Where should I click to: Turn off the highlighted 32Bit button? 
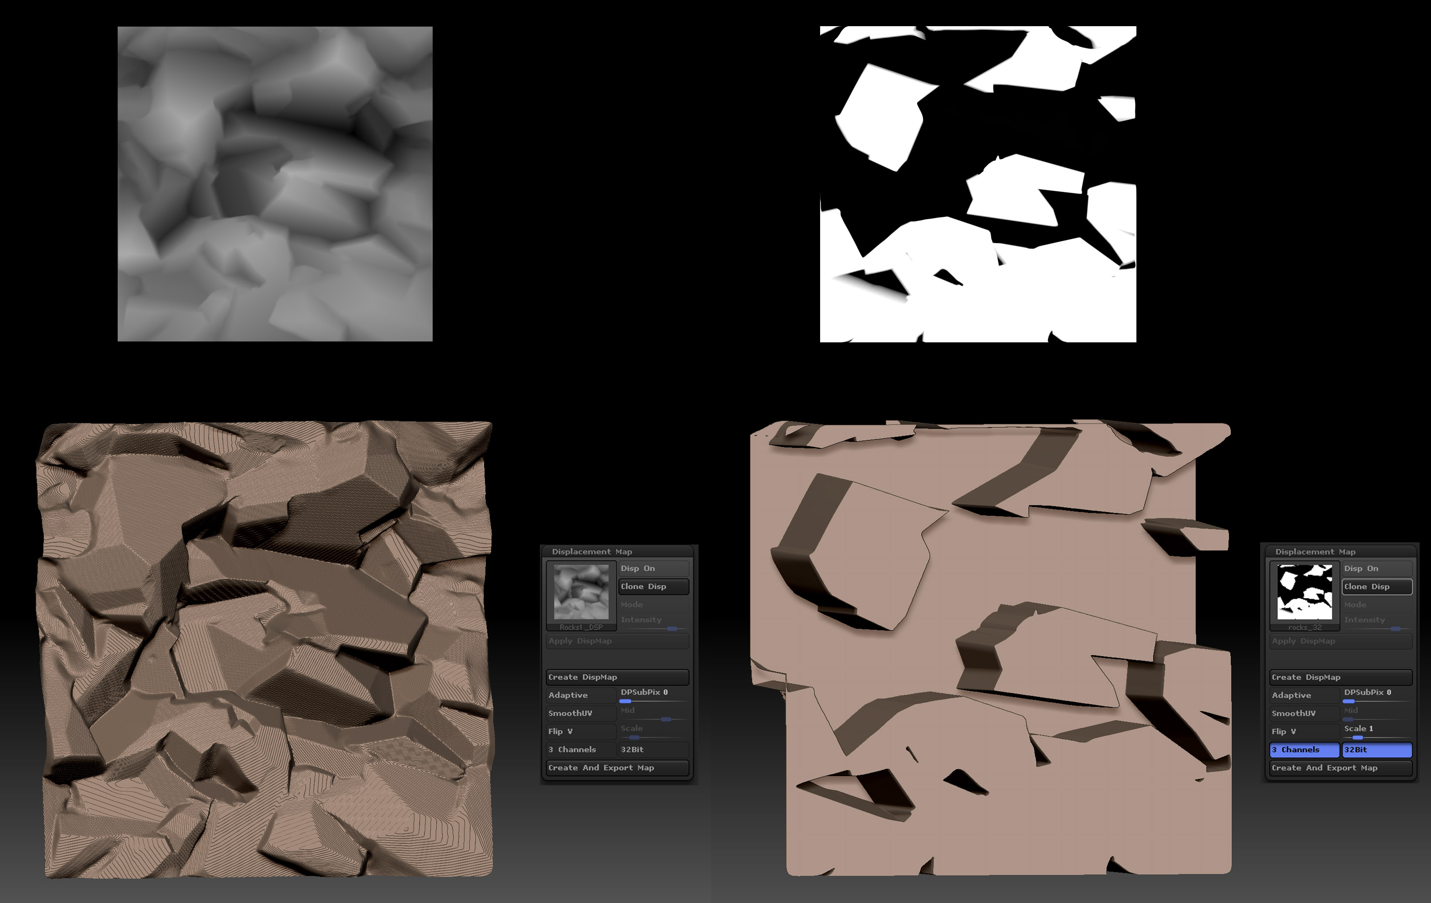1377,750
